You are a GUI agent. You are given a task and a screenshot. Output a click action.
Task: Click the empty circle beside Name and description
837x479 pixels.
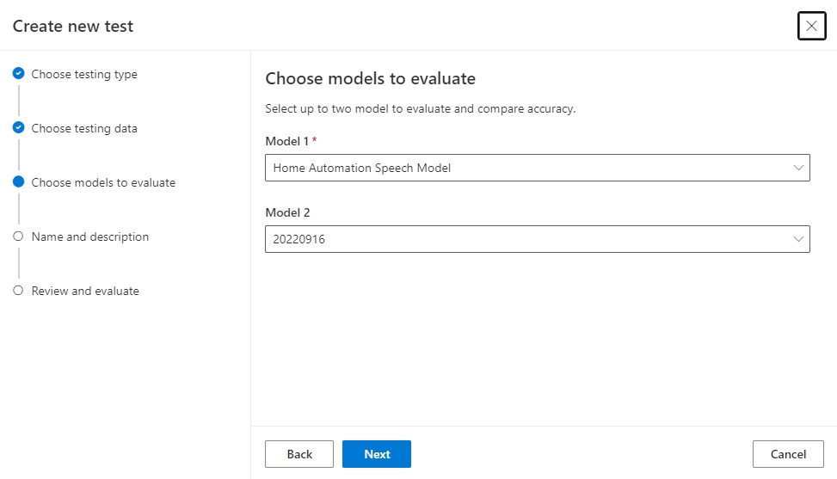[x=18, y=236]
